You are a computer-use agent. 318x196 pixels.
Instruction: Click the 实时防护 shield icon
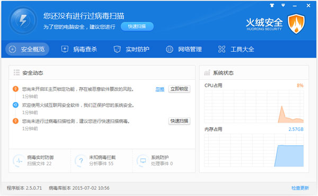(x=117, y=49)
